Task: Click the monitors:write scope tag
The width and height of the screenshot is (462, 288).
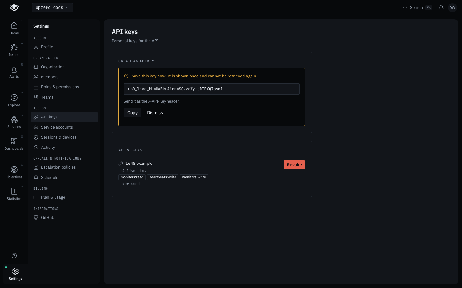Action: 194,177
